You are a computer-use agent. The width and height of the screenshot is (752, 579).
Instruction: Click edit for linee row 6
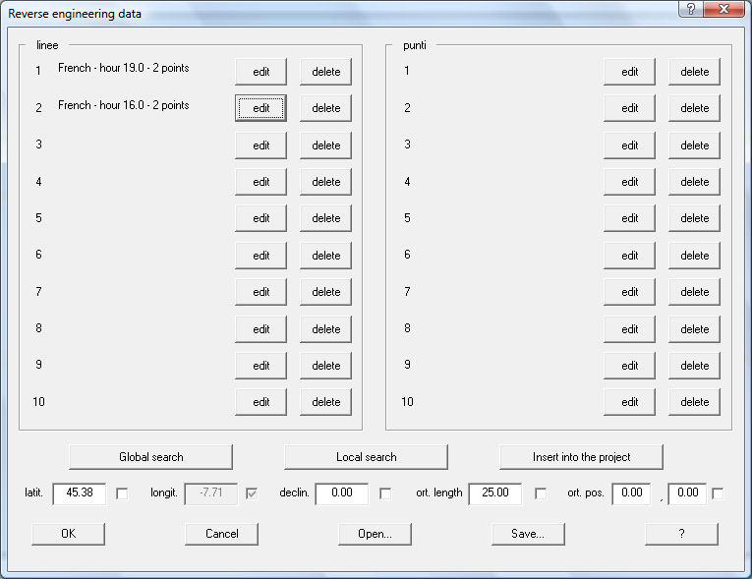pos(260,256)
